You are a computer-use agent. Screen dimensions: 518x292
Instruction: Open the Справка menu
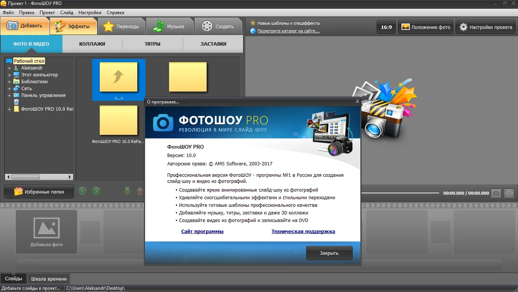(x=115, y=13)
